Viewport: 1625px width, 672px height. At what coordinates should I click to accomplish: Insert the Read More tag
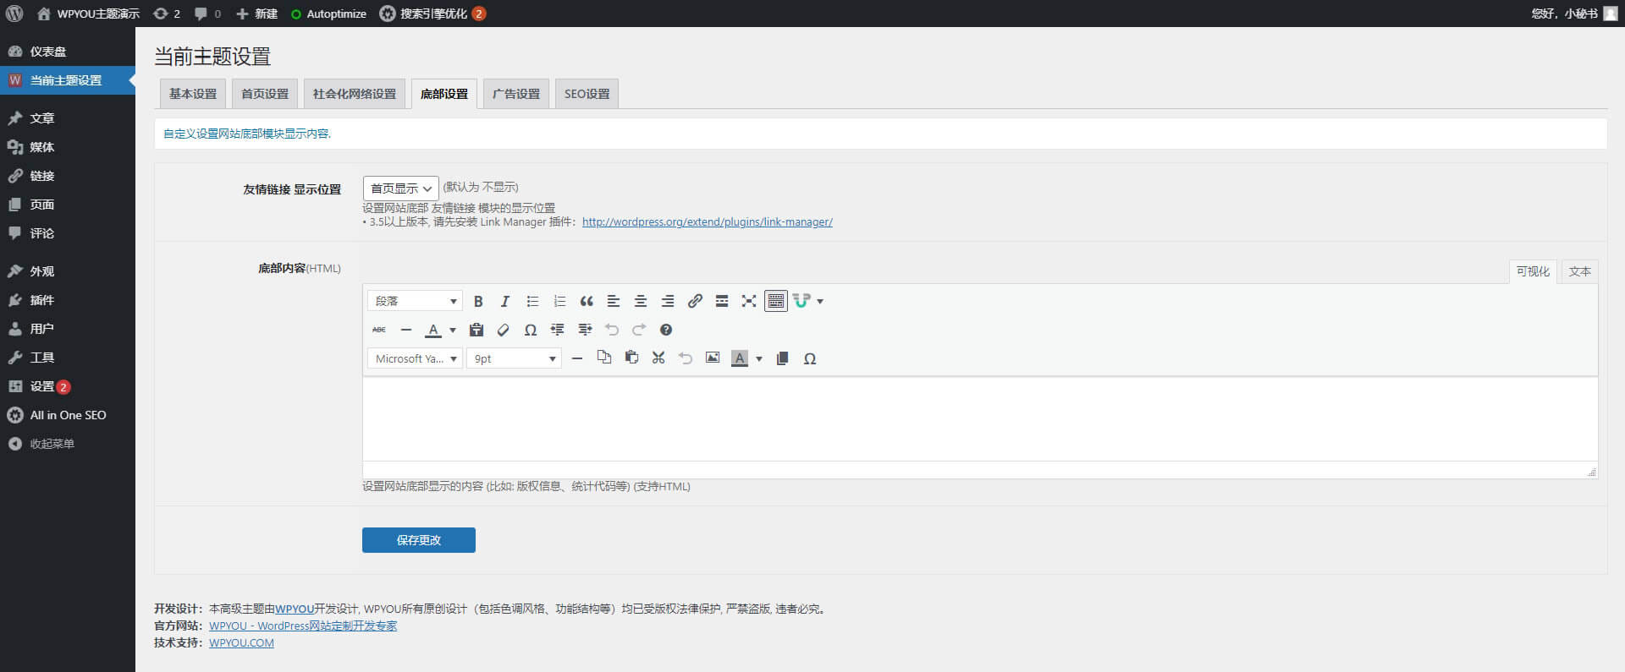[722, 301]
